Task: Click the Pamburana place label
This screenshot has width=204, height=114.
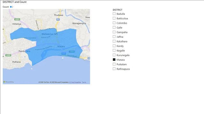Action: click(x=24, y=51)
